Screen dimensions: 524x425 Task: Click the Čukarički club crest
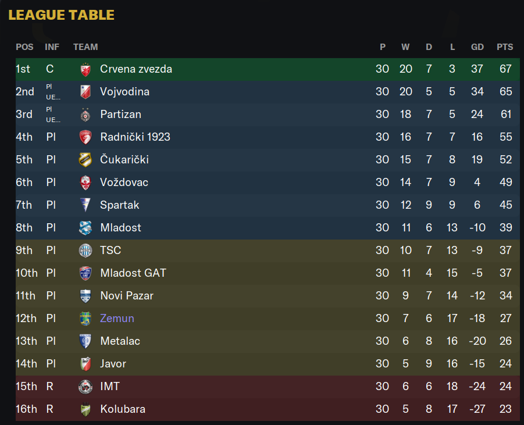(85, 160)
